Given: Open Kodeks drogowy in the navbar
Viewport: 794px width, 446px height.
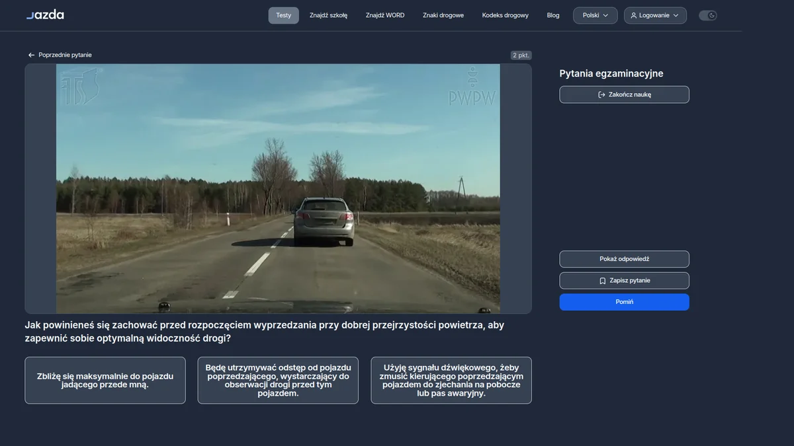Looking at the screenshot, I should click(x=506, y=16).
